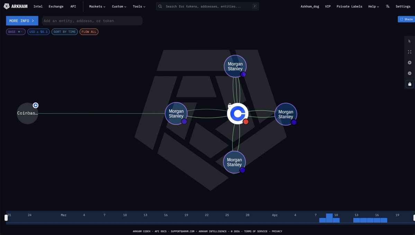
Task: Click the timeline bar near Apr 13
Action: coord(357,220)
